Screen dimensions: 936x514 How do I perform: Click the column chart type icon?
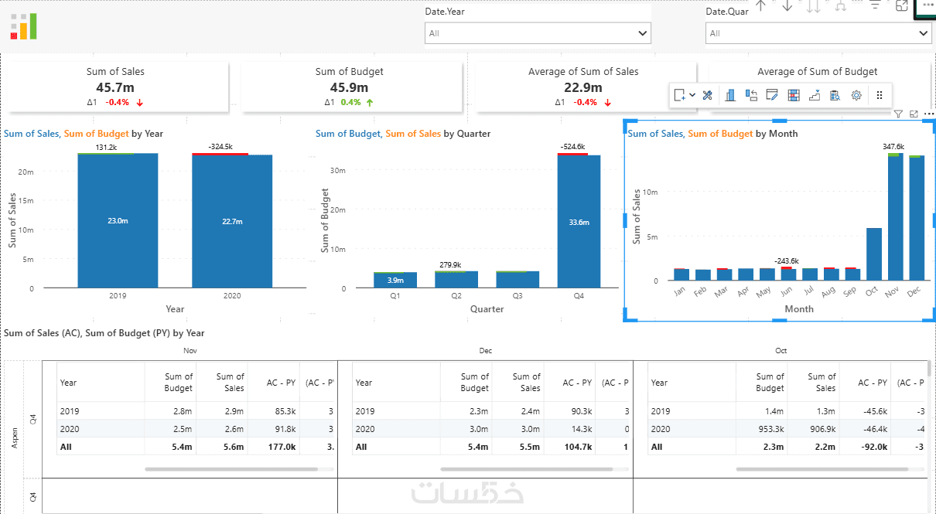tap(729, 95)
